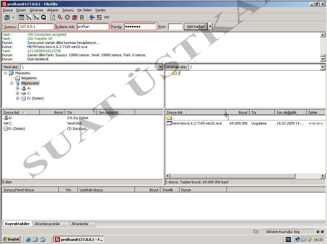
Task: Toggle the transfer queue Q icon
Action: [x=43, y=17]
